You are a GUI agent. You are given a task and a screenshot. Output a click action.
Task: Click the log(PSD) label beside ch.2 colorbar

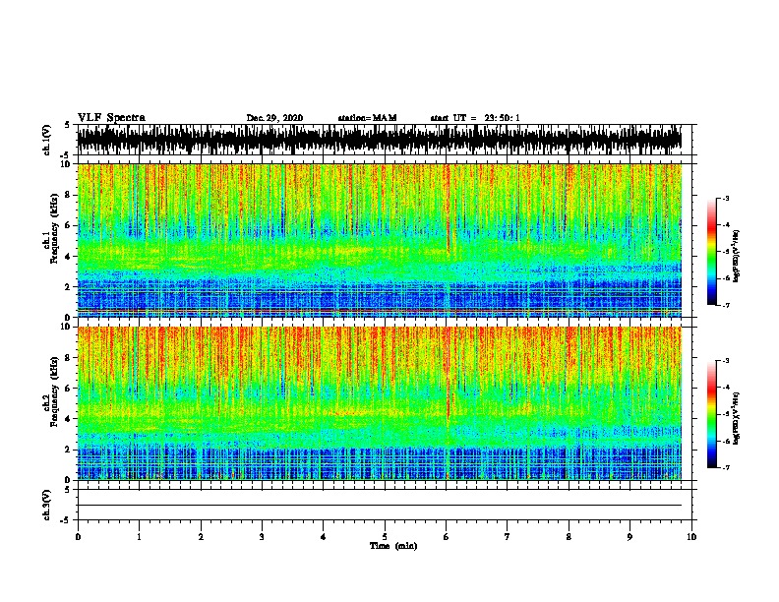[736, 418]
